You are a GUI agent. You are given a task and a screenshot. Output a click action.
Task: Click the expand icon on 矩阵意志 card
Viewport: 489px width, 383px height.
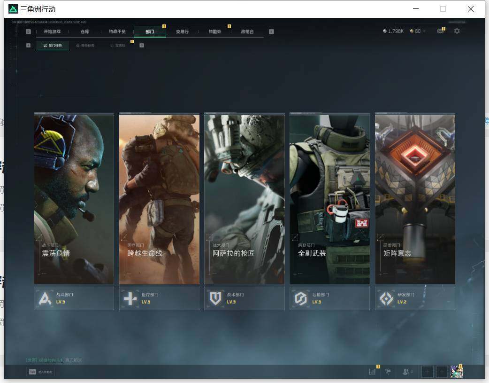pos(380,237)
